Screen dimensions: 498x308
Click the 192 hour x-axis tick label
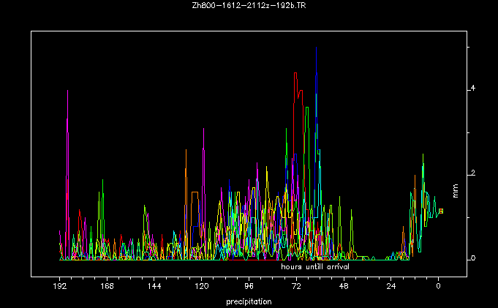click(60, 288)
